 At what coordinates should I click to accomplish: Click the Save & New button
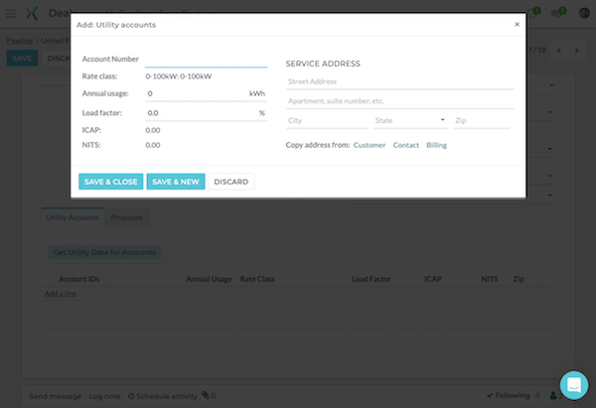coord(176,182)
